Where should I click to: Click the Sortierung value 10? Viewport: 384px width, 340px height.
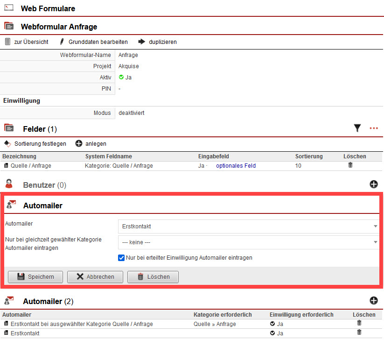coord(298,166)
